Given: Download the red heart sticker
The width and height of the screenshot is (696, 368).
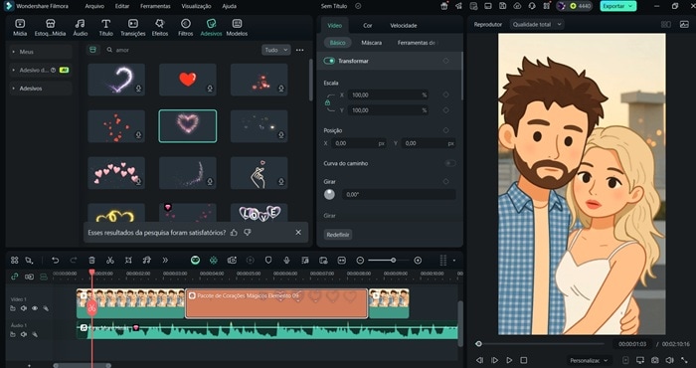Looking at the screenshot, I should (x=210, y=89).
